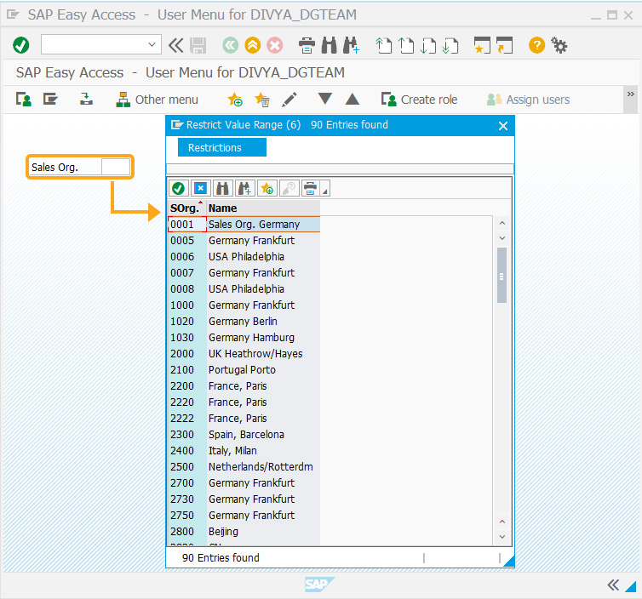
Task: Select 2500 Netherlands/Rotterdm entry
Action: (x=244, y=467)
